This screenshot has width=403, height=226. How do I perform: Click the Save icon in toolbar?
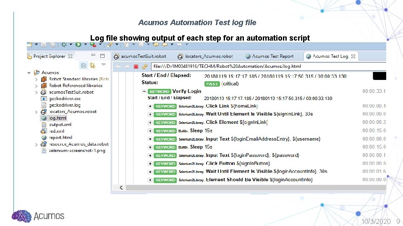[44, 45]
